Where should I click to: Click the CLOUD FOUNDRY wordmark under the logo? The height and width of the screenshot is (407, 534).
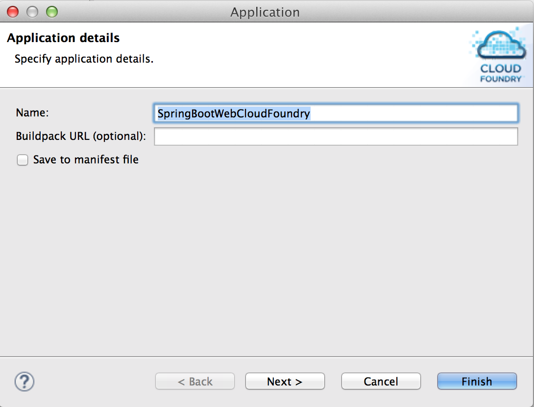[501, 73]
